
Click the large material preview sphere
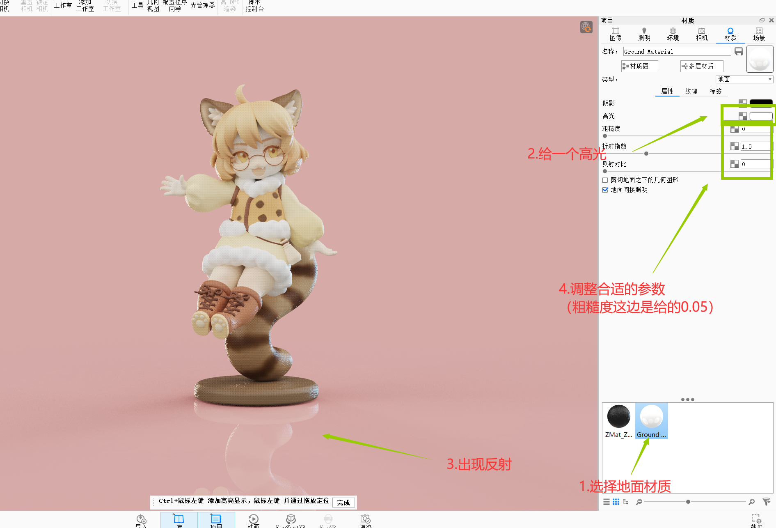(x=760, y=59)
